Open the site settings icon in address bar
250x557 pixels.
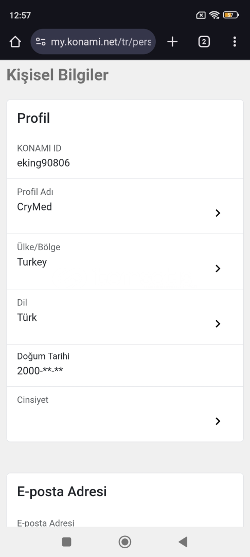click(x=41, y=42)
